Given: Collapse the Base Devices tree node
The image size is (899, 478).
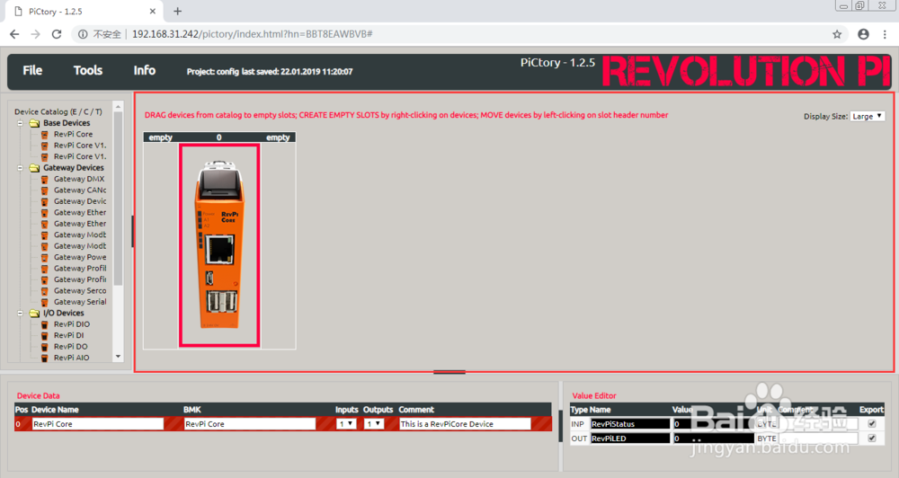Looking at the screenshot, I should [20, 123].
